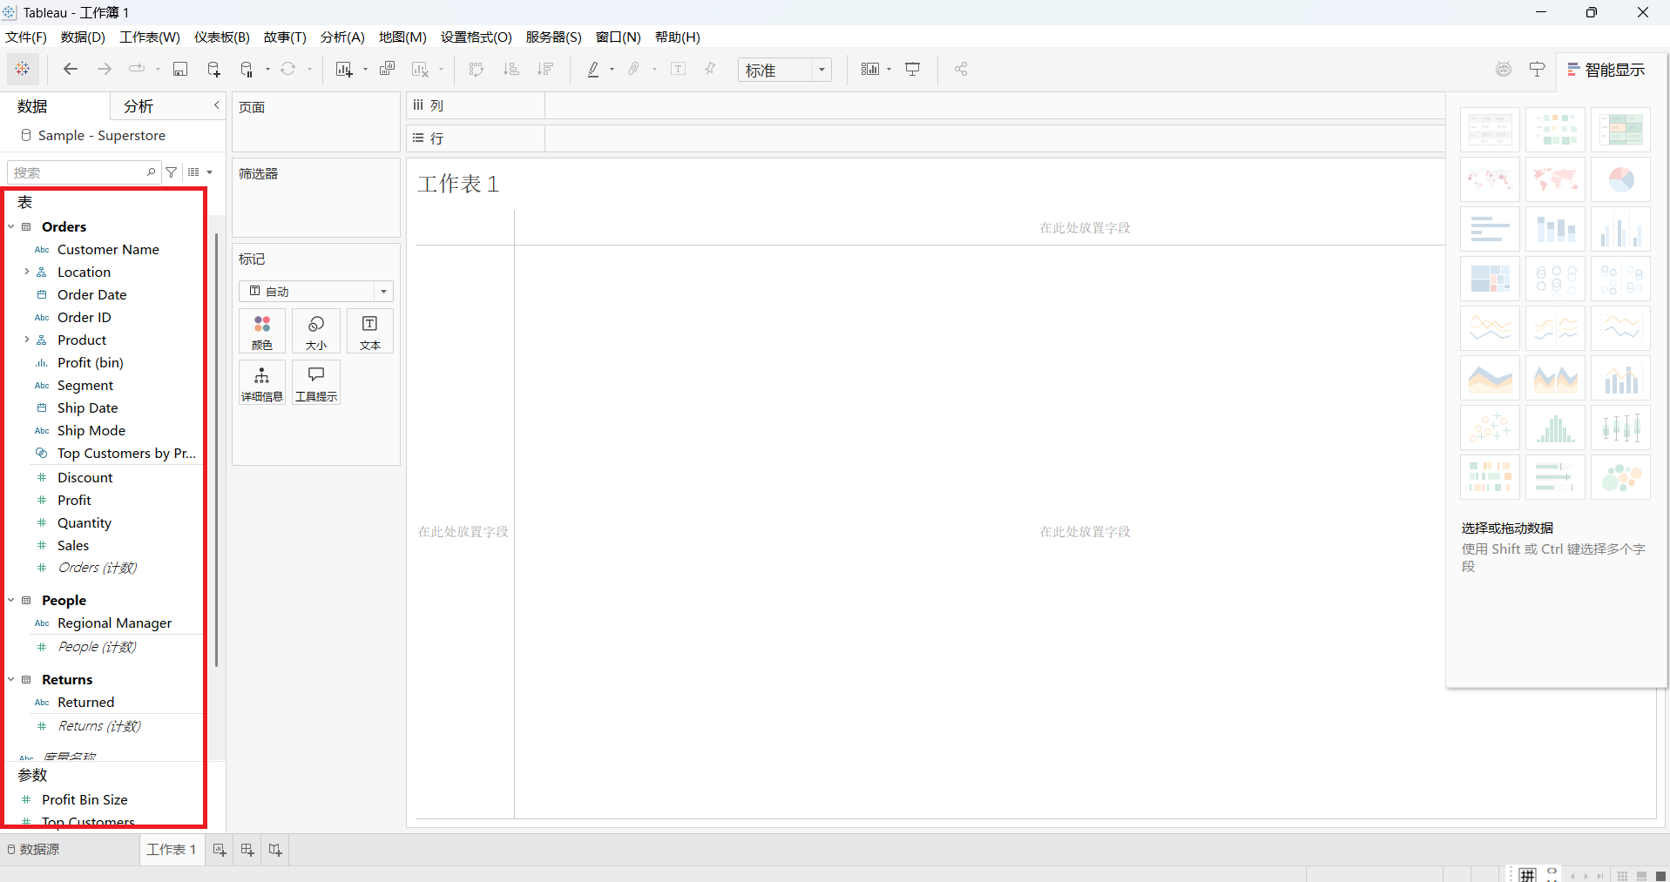Sort descending toolbar icon

point(545,69)
